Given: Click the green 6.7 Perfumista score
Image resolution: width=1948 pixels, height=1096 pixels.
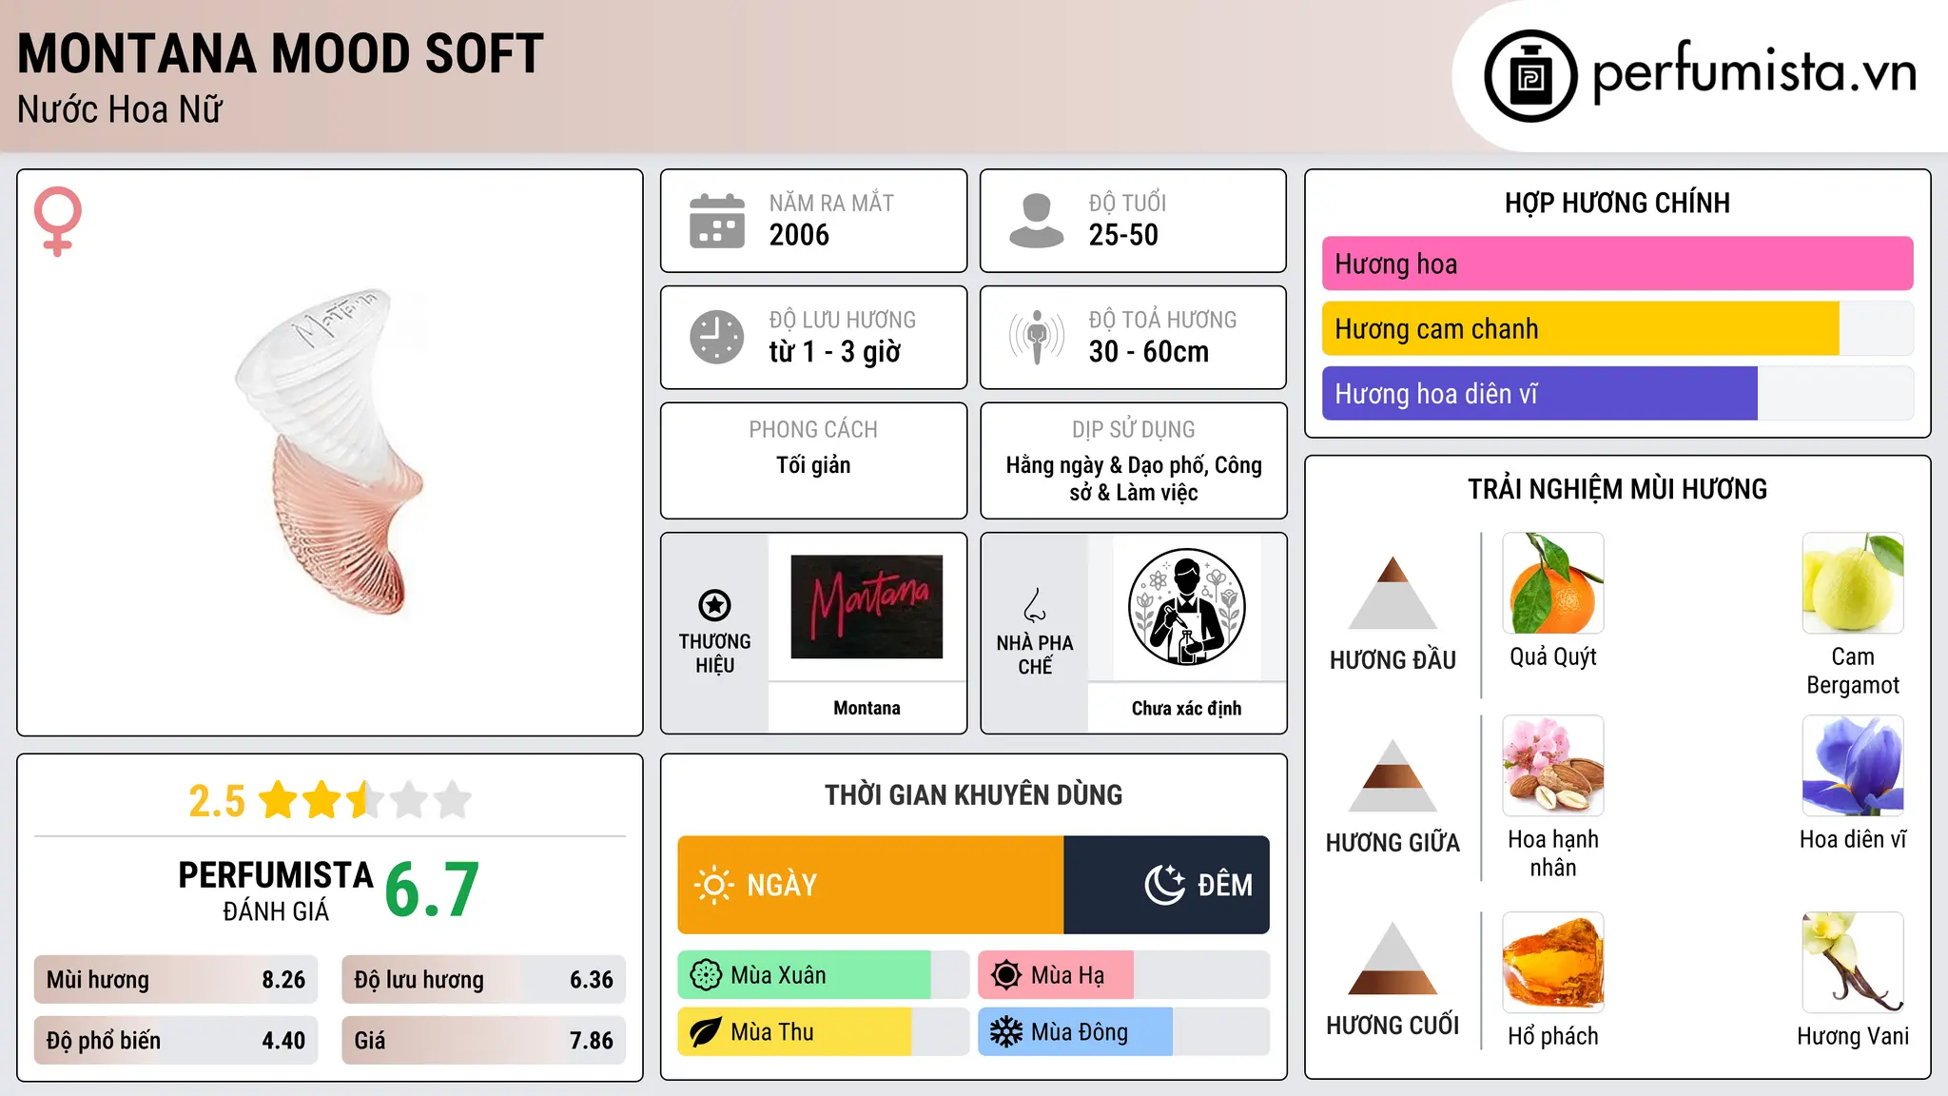Looking at the screenshot, I should click(432, 890).
